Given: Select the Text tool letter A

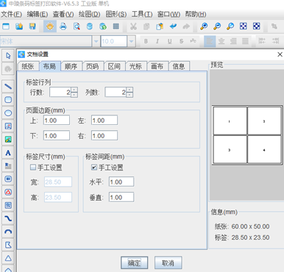Looking at the screenshot, I should point(8,153).
